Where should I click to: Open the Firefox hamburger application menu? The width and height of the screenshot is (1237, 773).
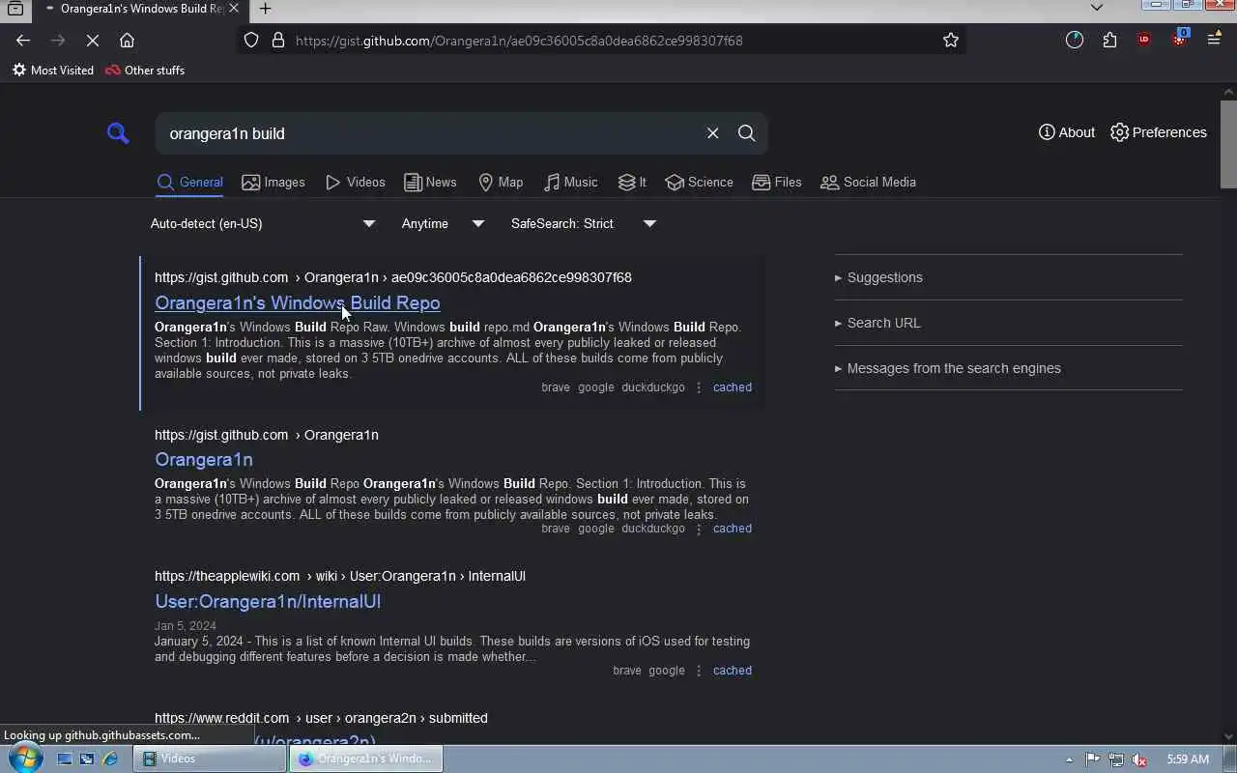(x=1214, y=41)
